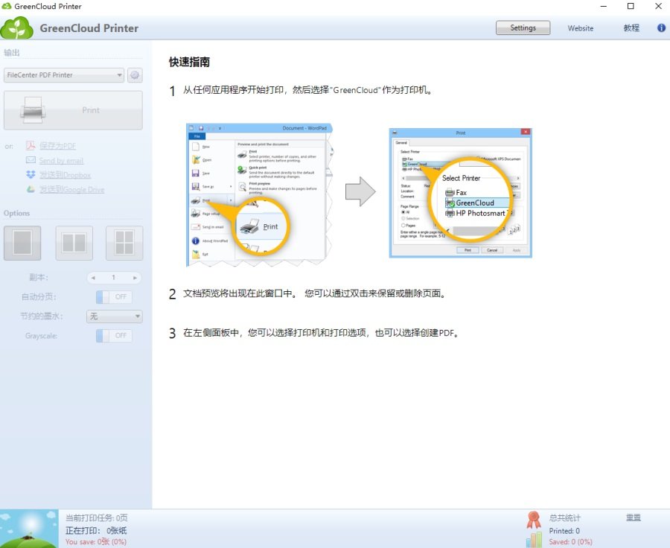This screenshot has width=670, height=548.
Task: Click the envelope email icon
Action: [31, 160]
